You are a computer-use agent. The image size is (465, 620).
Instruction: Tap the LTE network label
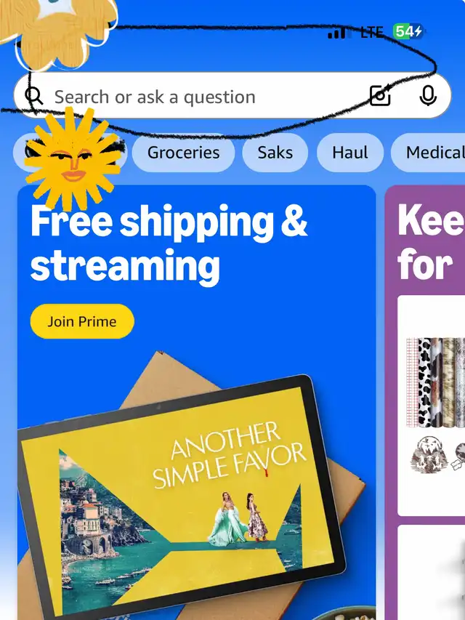click(x=371, y=32)
